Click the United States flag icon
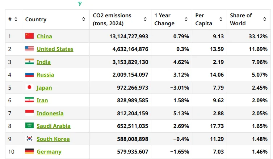Screen dimensions: 273x159 click(x=29, y=49)
